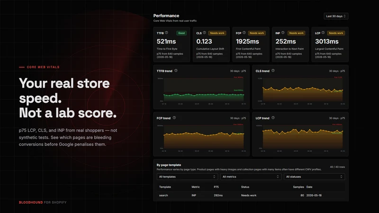
Task: Click the FCP card info icon
Action: point(244,33)
